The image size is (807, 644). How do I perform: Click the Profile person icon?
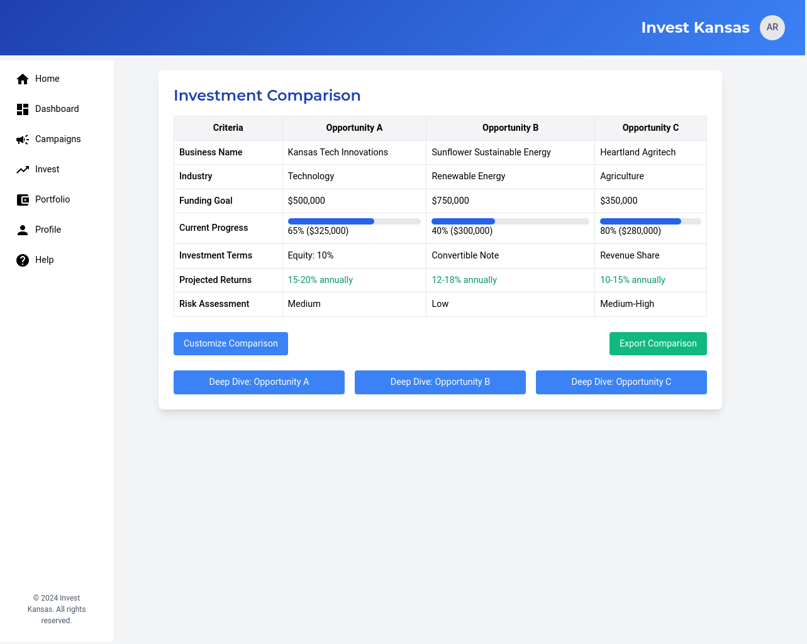[23, 230]
